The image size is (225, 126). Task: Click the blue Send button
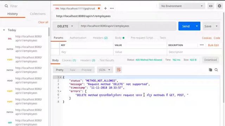[186, 26]
